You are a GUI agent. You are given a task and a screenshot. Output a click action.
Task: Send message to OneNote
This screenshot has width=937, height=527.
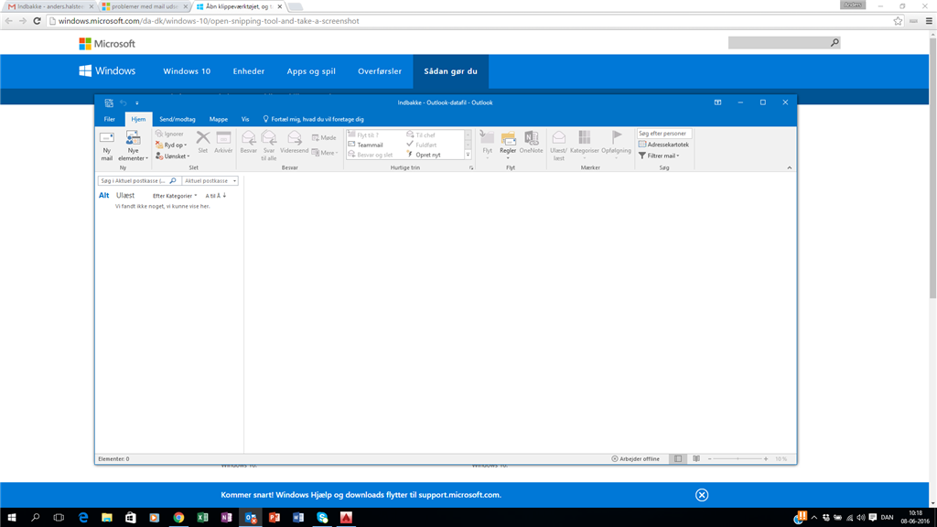tap(531, 143)
